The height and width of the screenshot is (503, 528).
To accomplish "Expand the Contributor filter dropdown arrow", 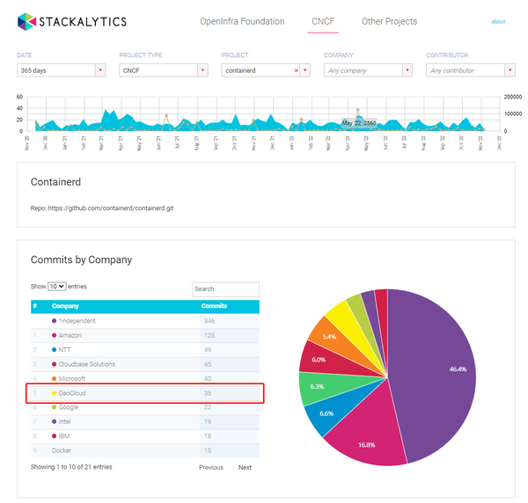I will point(509,70).
